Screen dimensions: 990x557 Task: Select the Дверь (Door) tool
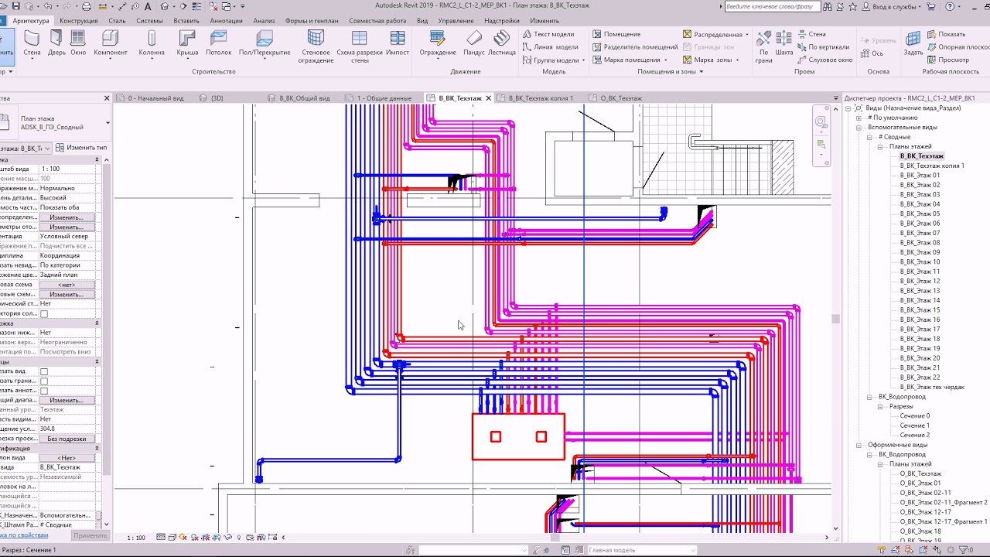pyautogui.click(x=56, y=43)
